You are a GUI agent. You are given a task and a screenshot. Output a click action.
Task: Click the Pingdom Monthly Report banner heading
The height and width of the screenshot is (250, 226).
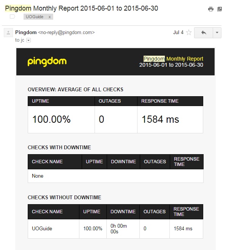point(173,59)
